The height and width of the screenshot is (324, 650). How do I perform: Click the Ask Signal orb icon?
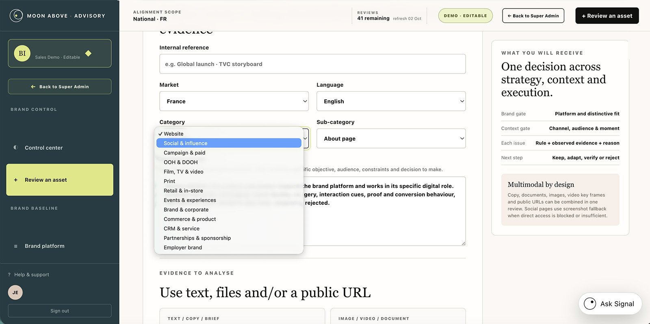590,304
